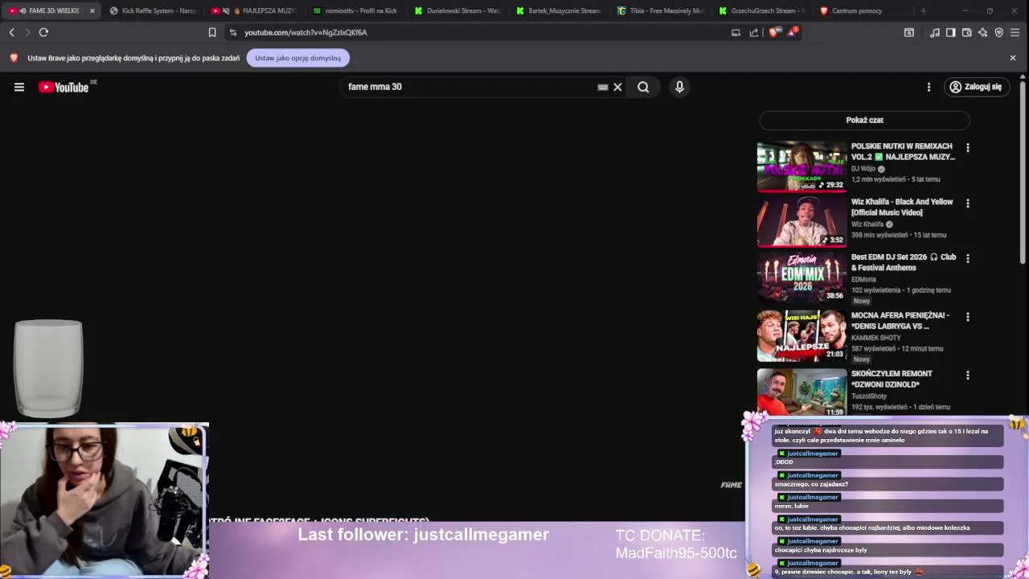Open options menu for Wiz Khalifa video
Viewport: 1029px width, 579px height.
click(x=967, y=203)
